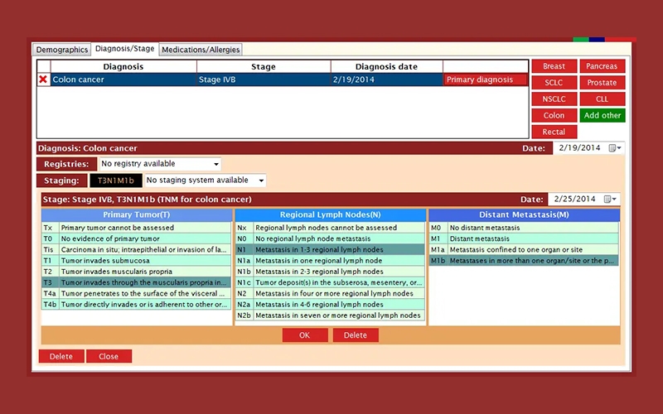Click the T3N1M1b staging button
This screenshot has height=414, width=663.
click(x=116, y=181)
